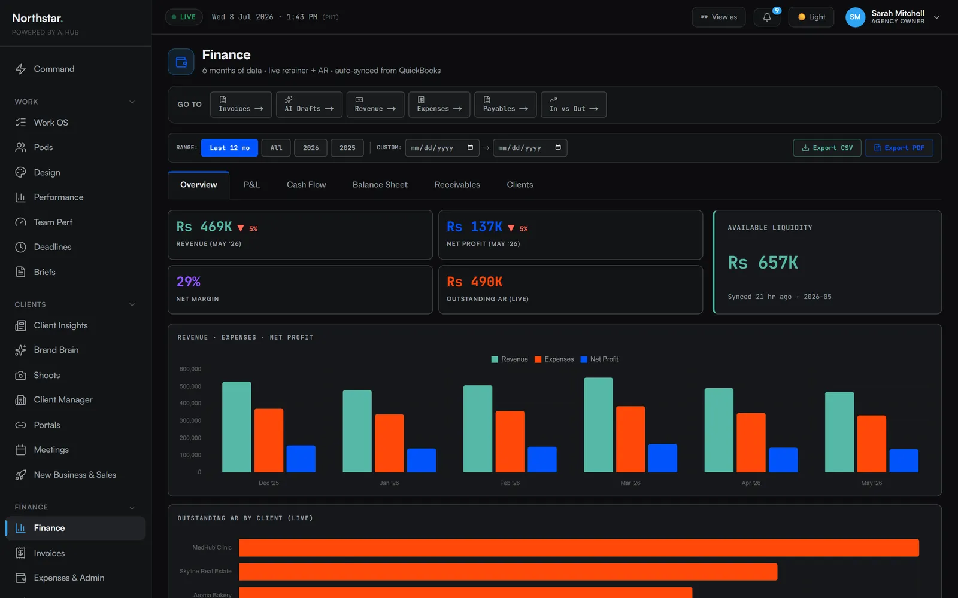The width and height of the screenshot is (958, 598).
Task: Click the Expenses & Admin wallet icon
Action: (x=20, y=578)
